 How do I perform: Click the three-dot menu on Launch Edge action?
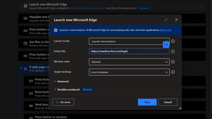click(x=202, y=6)
